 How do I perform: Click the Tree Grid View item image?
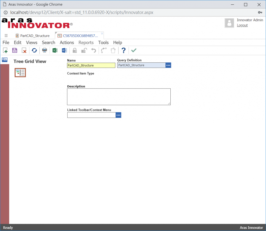click(20, 73)
